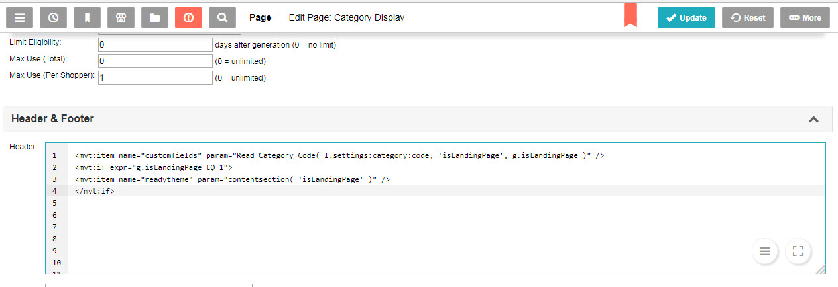Focus the Max Use (Total) field
Viewport: 838px width, 287px height.
155,61
